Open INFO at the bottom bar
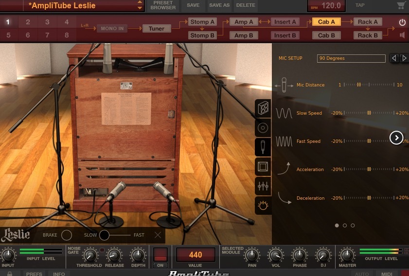The width and height of the screenshot is (409, 276). coord(59,274)
